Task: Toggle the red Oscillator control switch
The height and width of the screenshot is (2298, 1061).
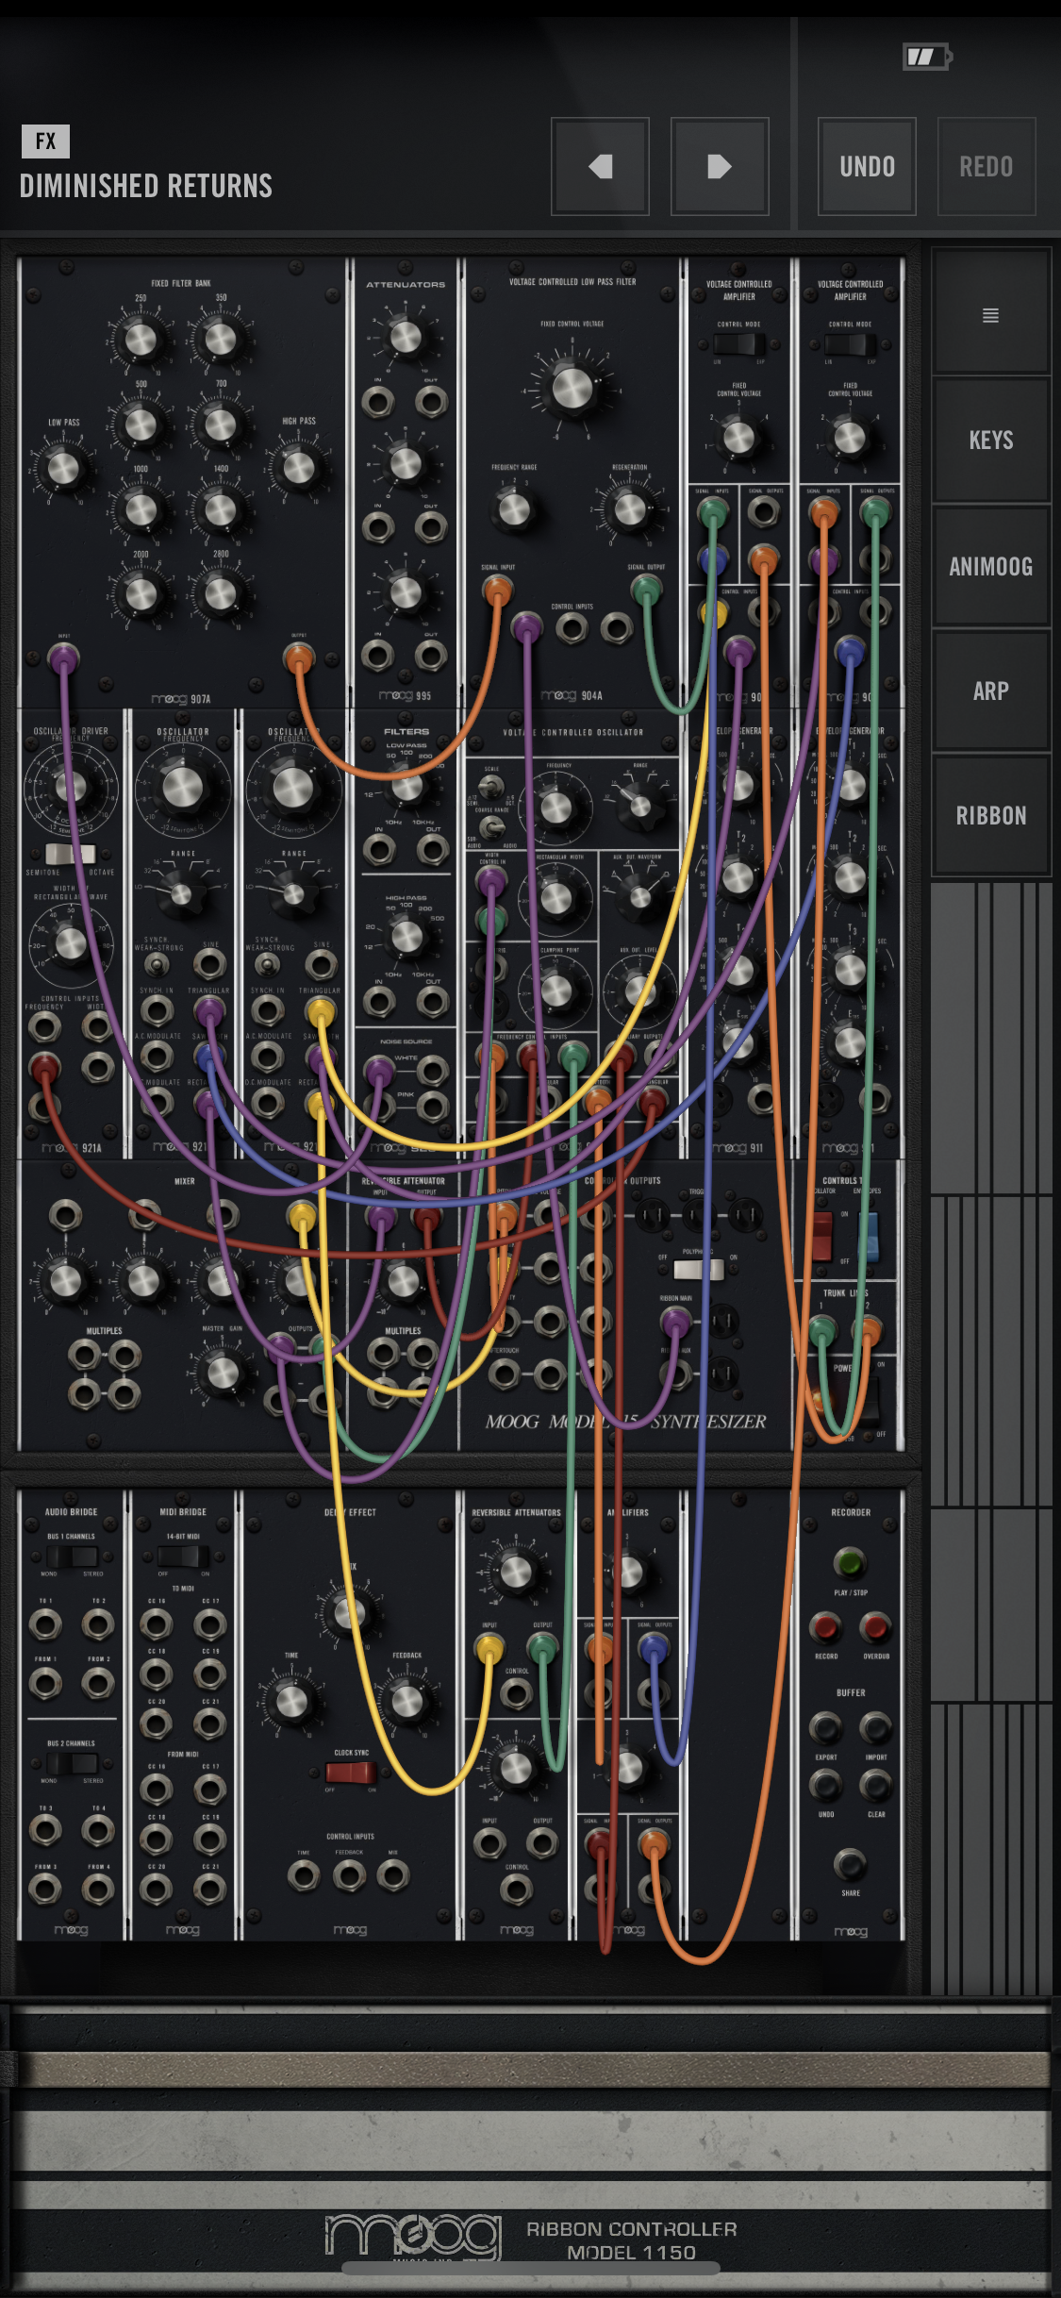Action: tap(822, 1237)
